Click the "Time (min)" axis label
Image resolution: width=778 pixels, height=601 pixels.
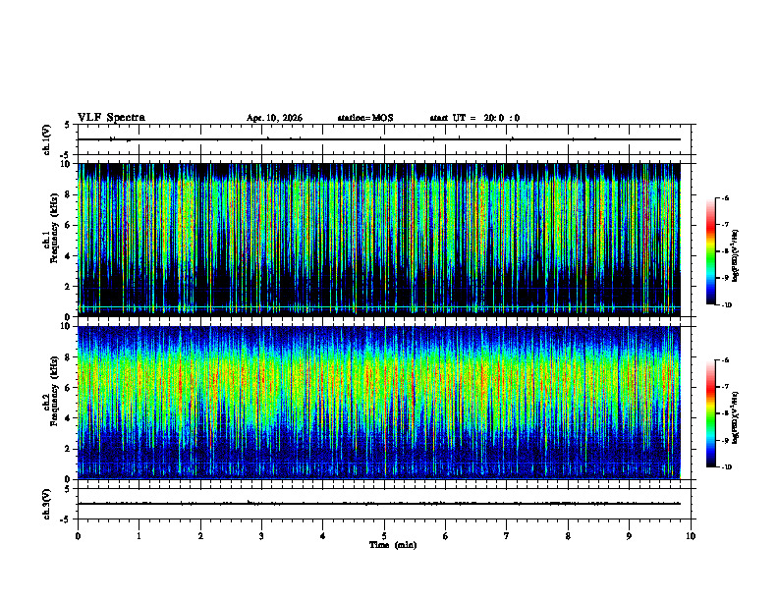[x=393, y=545]
